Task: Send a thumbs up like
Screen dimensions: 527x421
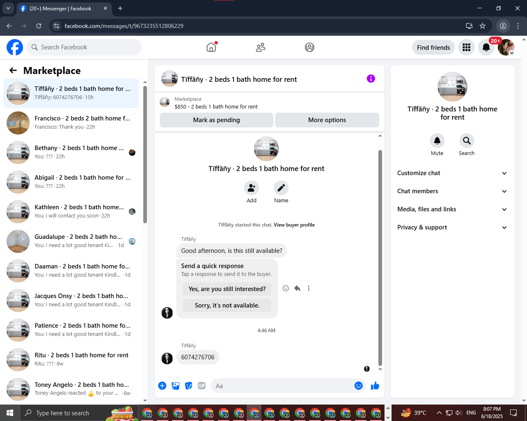Action: point(375,386)
